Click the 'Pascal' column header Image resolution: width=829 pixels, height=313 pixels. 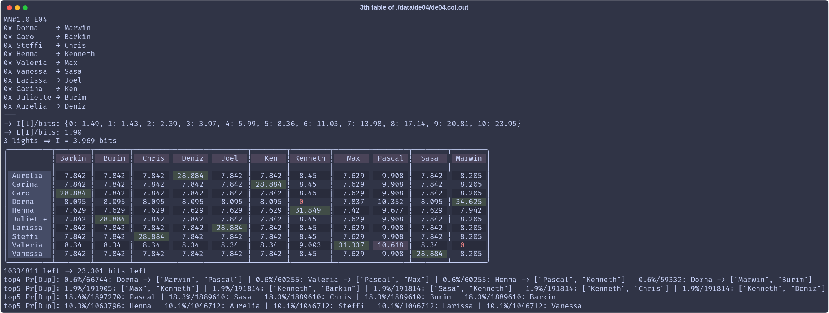390,158
